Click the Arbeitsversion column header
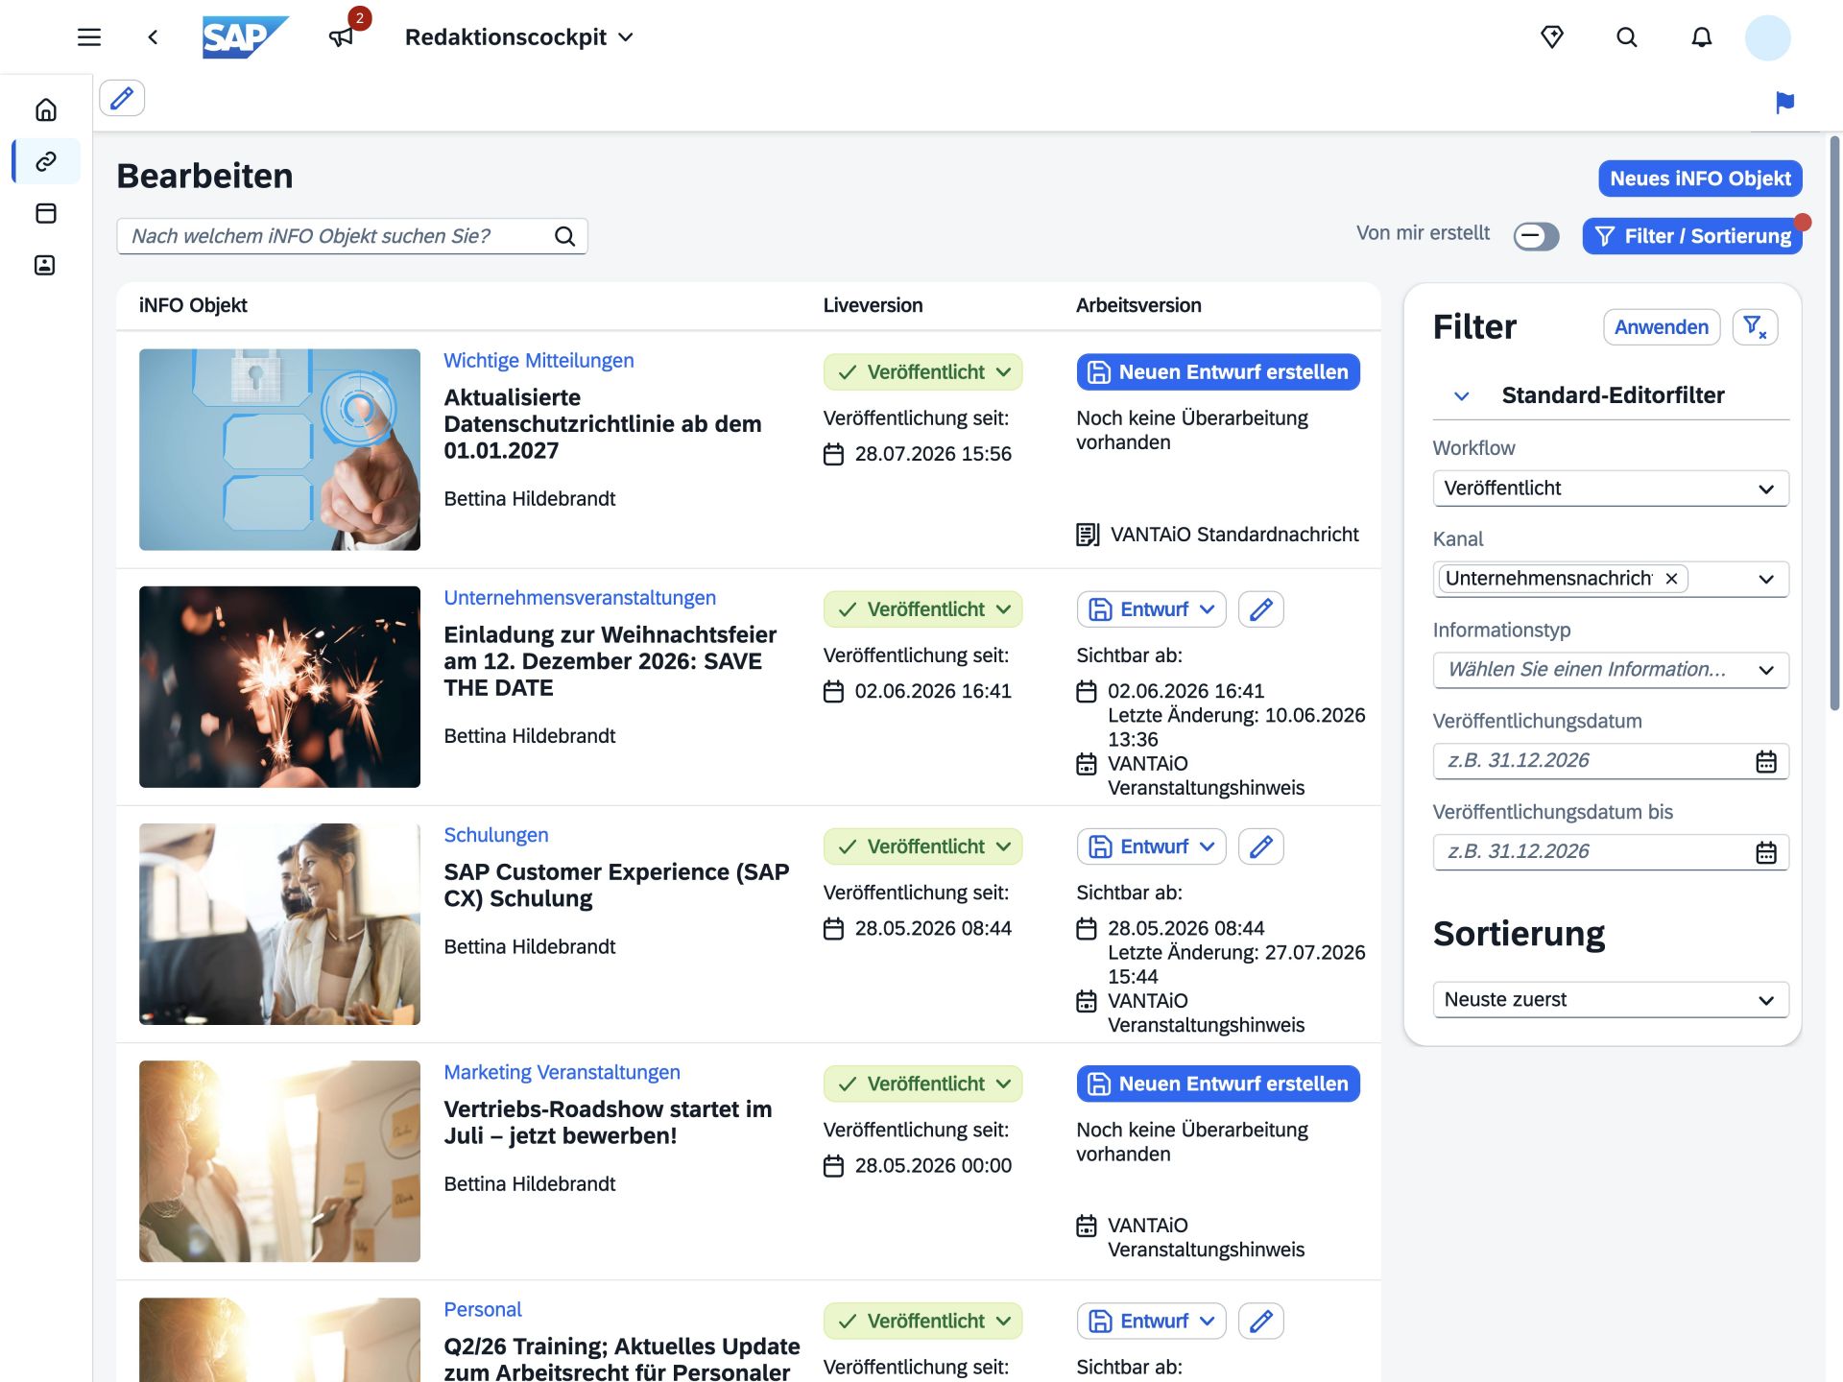The width and height of the screenshot is (1843, 1382). click(1138, 305)
